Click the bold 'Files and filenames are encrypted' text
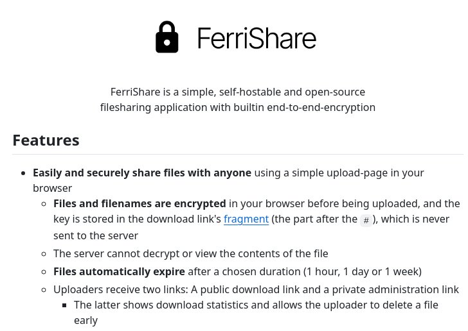Screen dimensions: 468x331 pos(139,203)
